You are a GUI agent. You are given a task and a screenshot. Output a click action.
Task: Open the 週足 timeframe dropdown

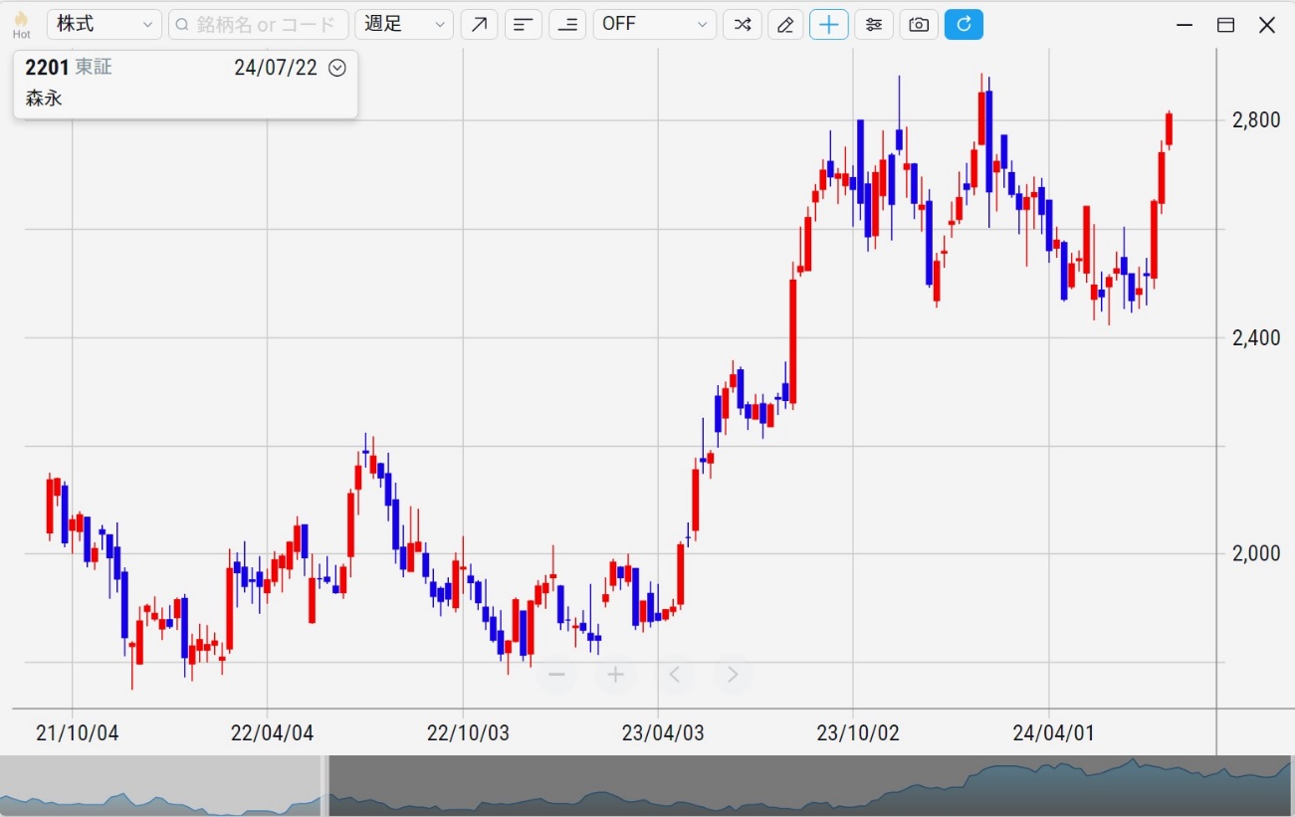point(403,24)
